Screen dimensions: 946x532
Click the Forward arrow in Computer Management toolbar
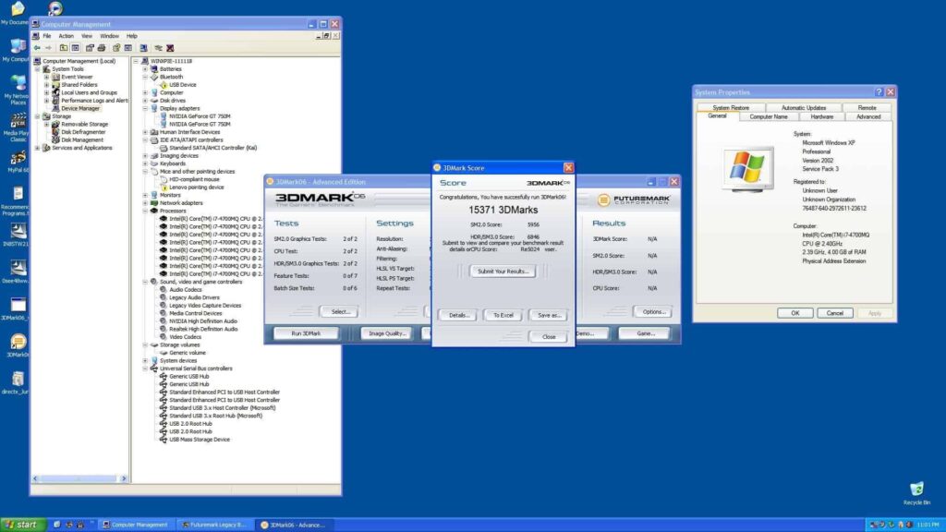pyautogui.click(x=48, y=48)
